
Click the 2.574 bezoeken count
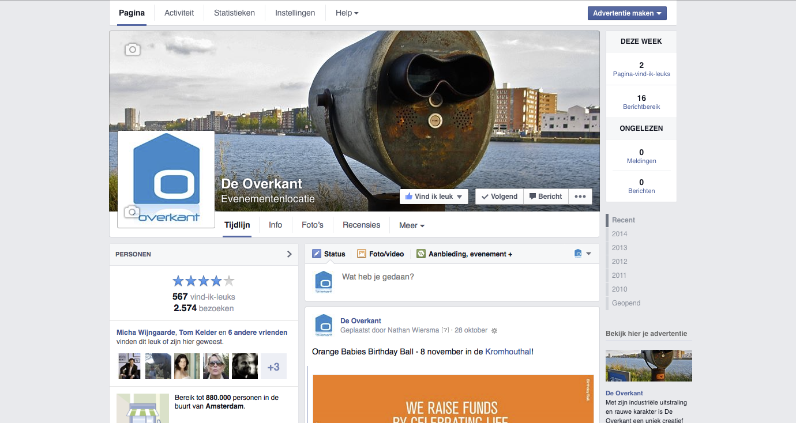(x=204, y=308)
